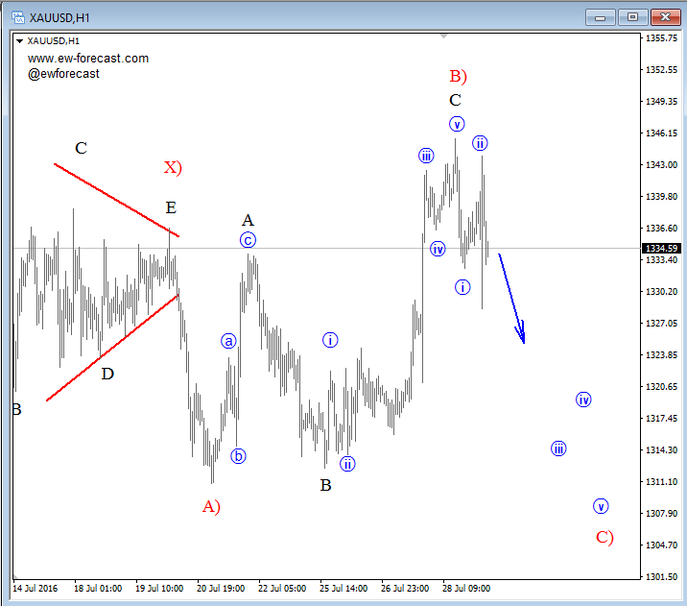Screen dimensions: 687x606
Task: Select the red 'X)' wave label
Action: tap(173, 168)
